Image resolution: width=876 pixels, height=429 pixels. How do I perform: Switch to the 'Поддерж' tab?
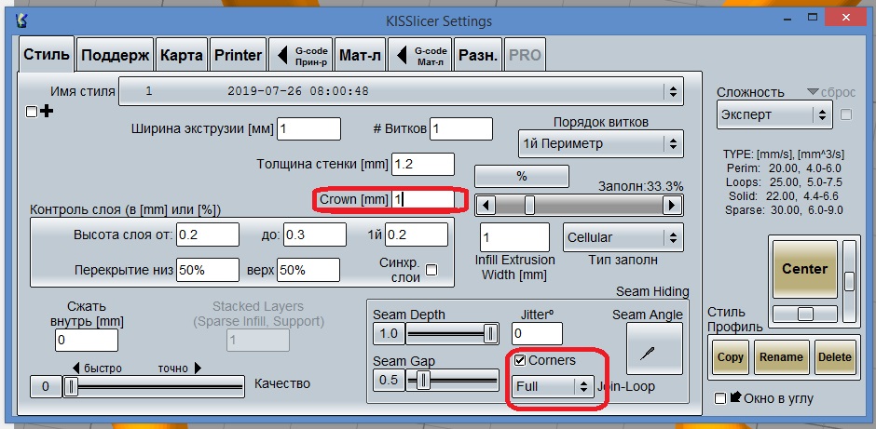[115, 55]
